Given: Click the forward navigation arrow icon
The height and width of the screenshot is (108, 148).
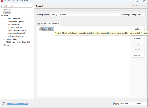Looking at the screenshot, I should tap(139, 6).
